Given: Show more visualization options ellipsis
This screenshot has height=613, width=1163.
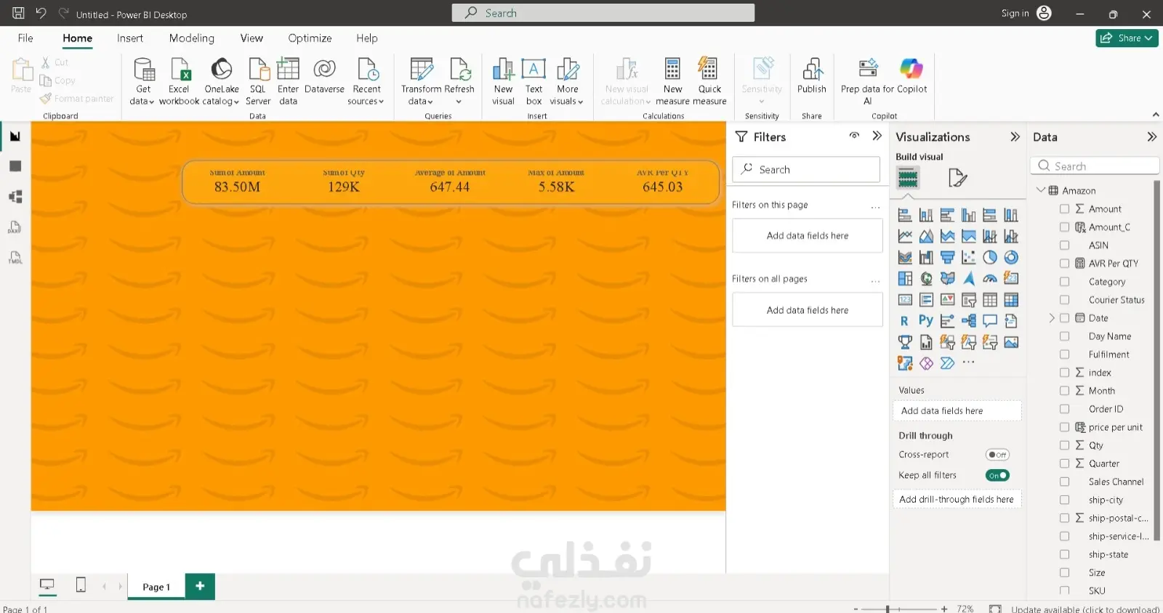Looking at the screenshot, I should coord(968,362).
